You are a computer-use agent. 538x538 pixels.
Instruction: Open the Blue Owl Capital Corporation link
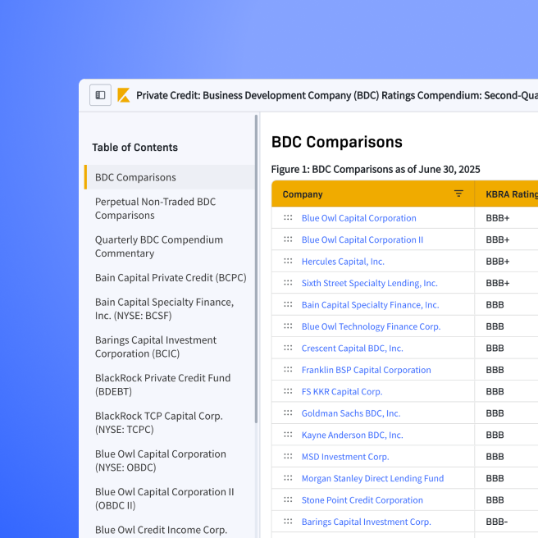(x=359, y=218)
